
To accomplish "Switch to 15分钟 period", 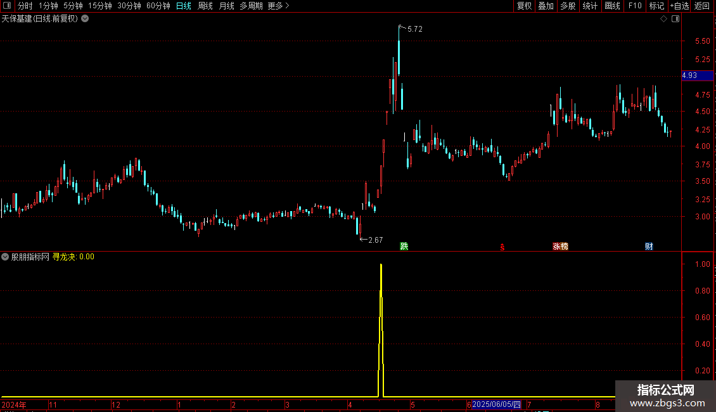I will click(100, 6).
